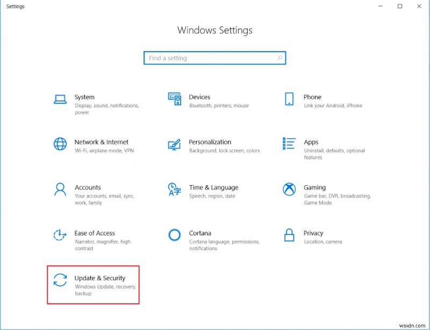The image size is (430, 330).
Task: Click 'Speech, region, date' description
Action: click(x=212, y=196)
